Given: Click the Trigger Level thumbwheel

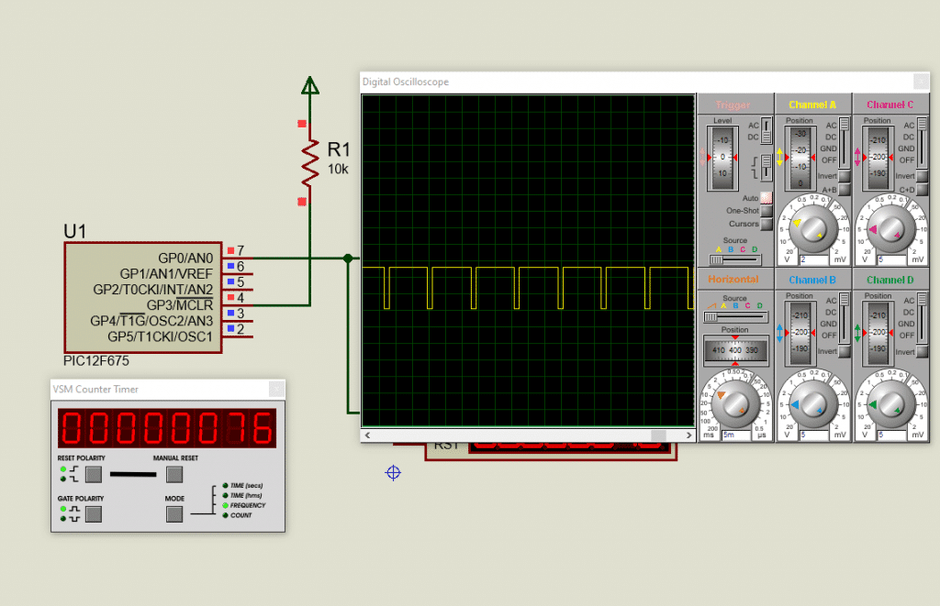Looking at the screenshot, I should coord(722,158).
